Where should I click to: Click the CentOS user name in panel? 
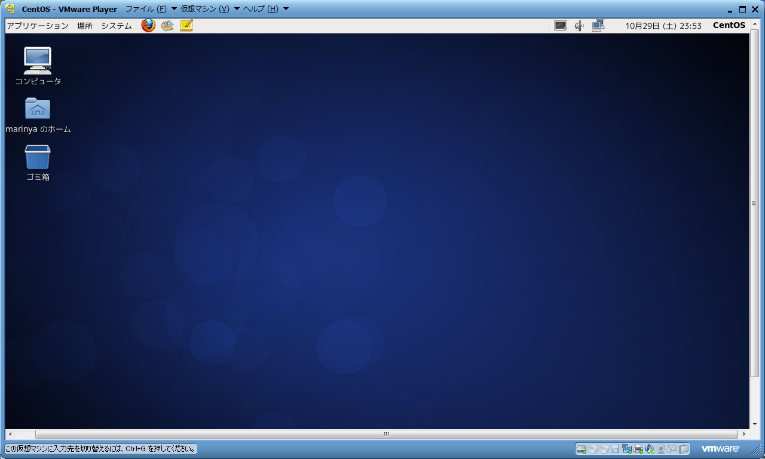(729, 26)
